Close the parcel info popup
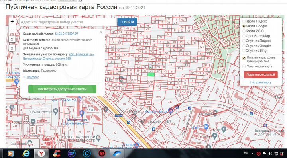Viewport: 287px width, 158px height. [x=101, y=32]
